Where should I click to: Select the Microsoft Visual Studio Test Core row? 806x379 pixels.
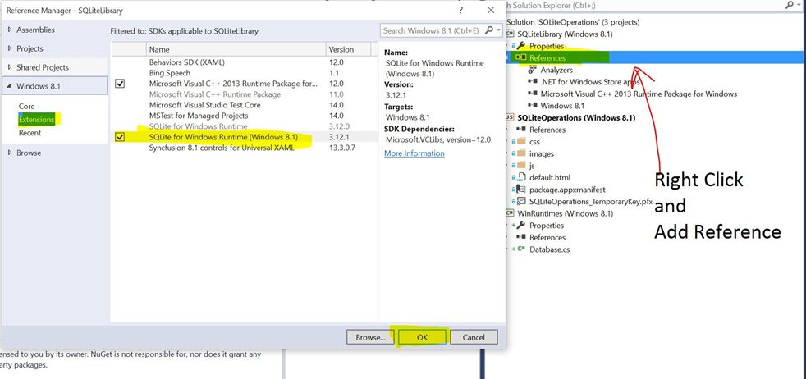244,105
